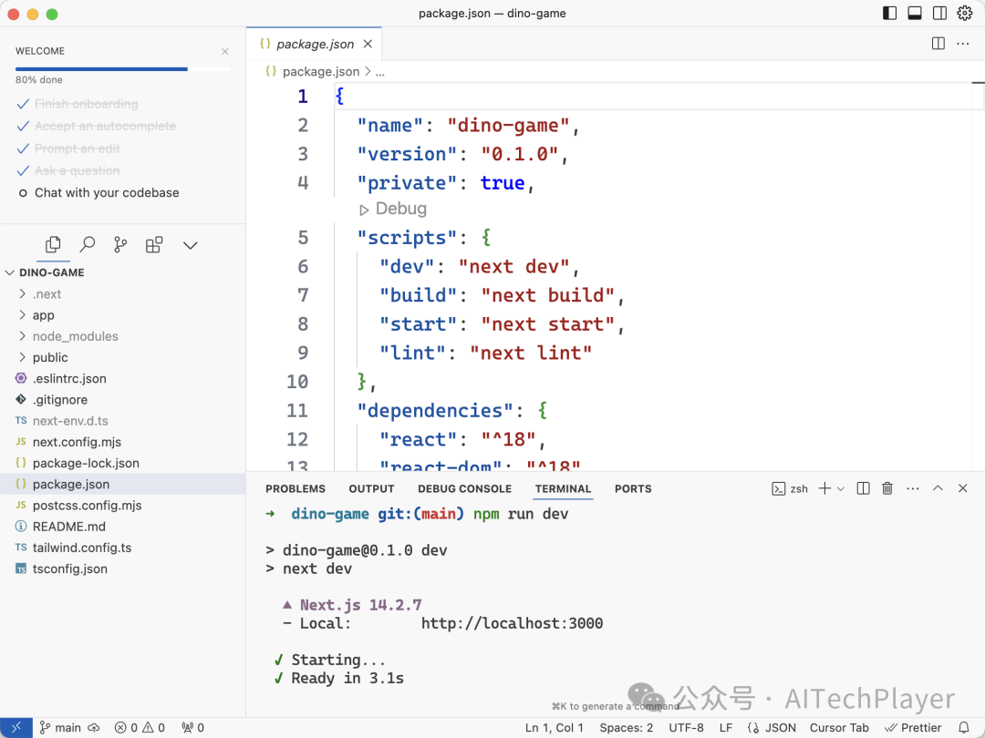Open the Search view icon

(x=88, y=245)
